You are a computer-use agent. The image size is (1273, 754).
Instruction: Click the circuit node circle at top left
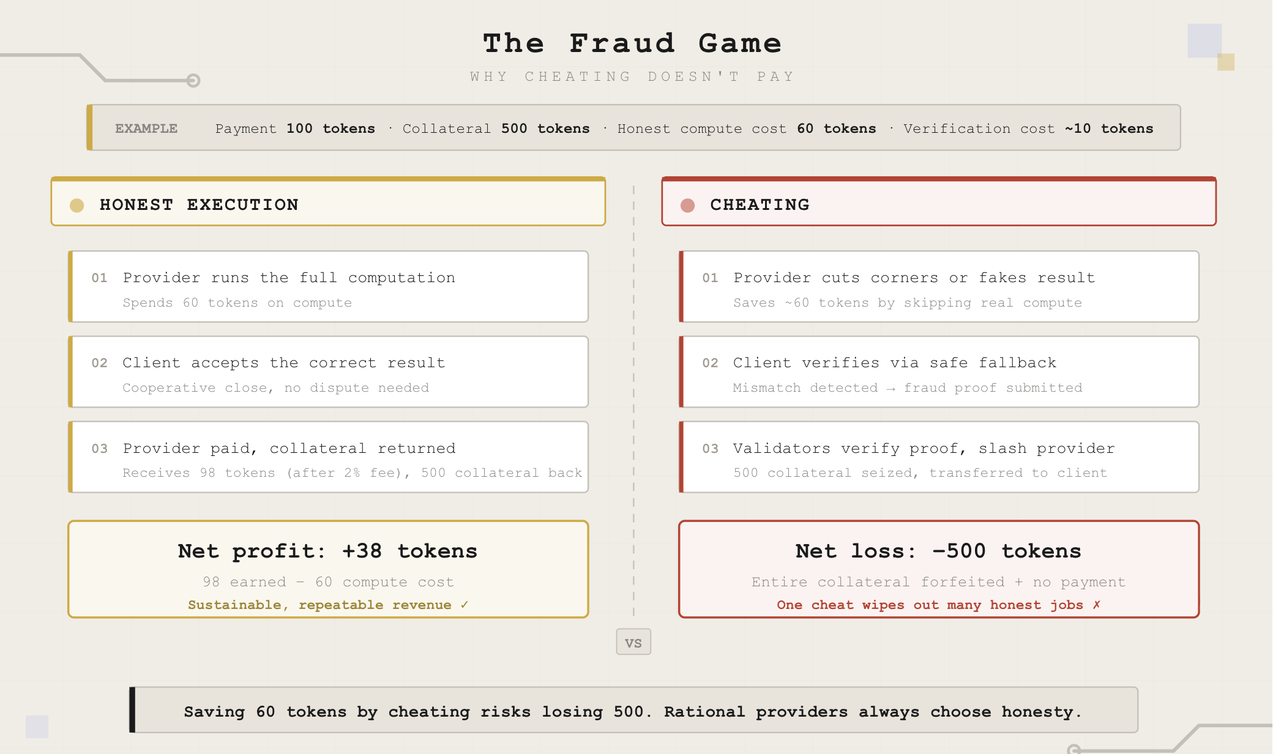[x=193, y=80]
